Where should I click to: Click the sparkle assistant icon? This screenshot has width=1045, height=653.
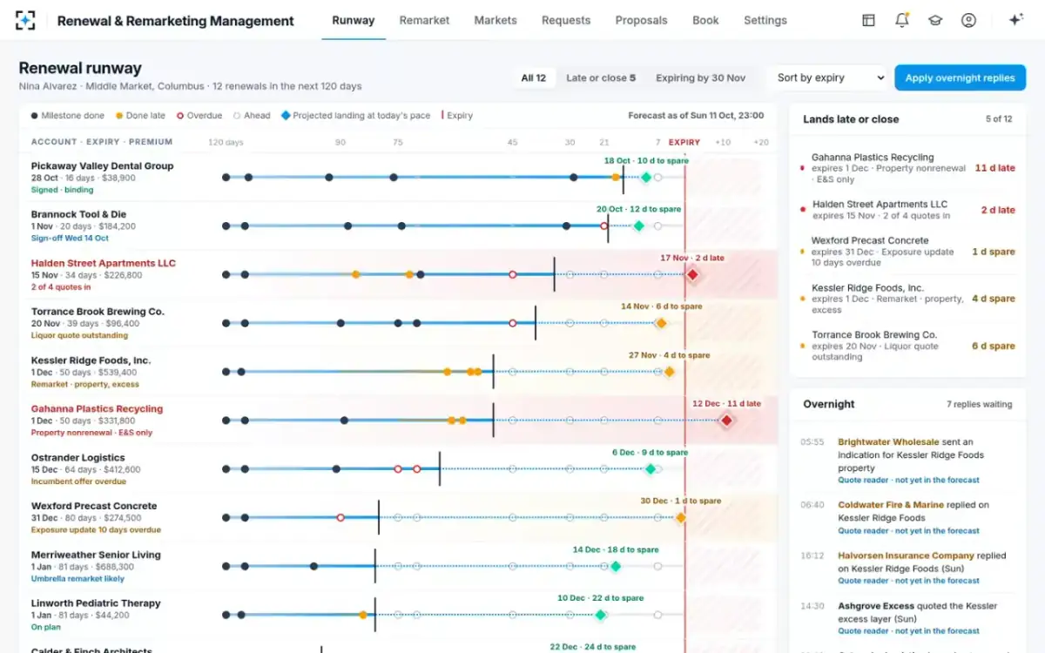(1015, 20)
